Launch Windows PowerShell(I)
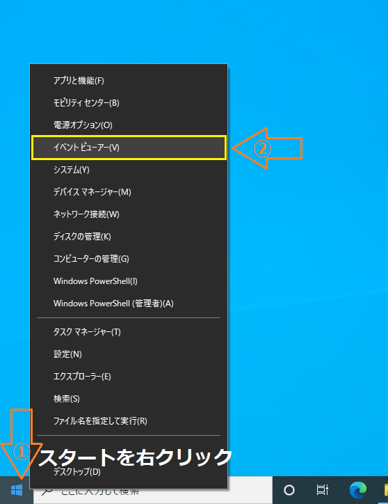Image resolution: width=388 pixels, height=504 pixels. [x=129, y=281]
